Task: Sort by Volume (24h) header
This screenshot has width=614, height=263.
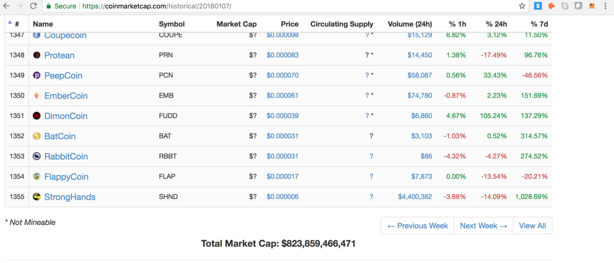Action: (x=410, y=24)
